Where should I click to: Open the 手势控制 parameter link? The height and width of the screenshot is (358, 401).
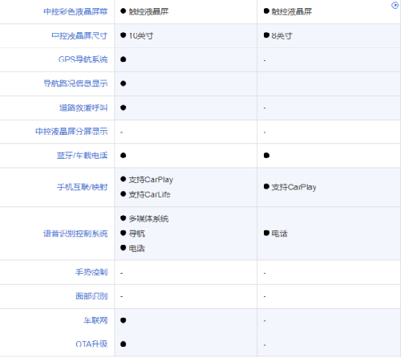click(91, 272)
